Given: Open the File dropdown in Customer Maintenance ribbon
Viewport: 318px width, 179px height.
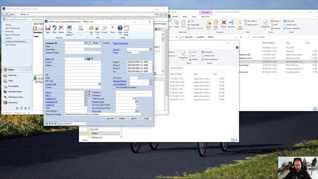Looking at the screenshot, I should tap(91, 30).
